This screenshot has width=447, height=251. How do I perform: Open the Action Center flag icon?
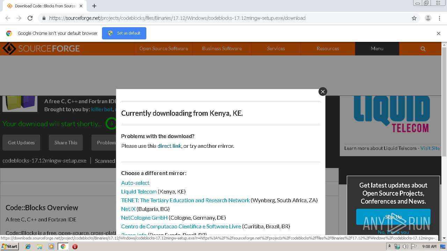(414, 246)
